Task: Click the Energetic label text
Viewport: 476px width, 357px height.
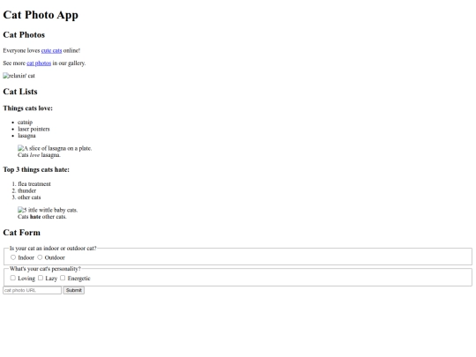Action: pos(79,278)
